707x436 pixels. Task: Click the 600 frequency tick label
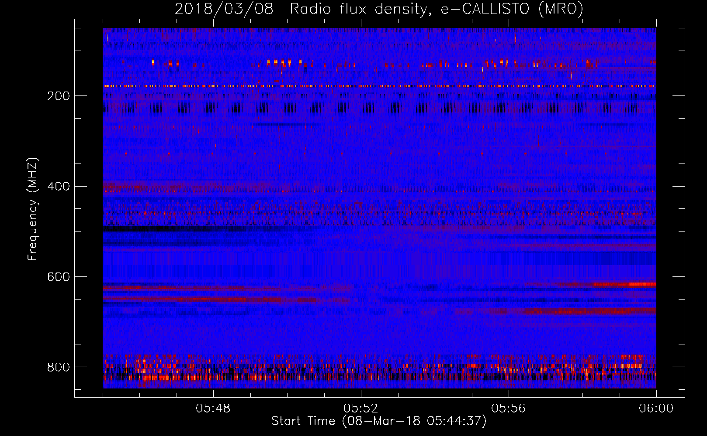coord(59,277)
